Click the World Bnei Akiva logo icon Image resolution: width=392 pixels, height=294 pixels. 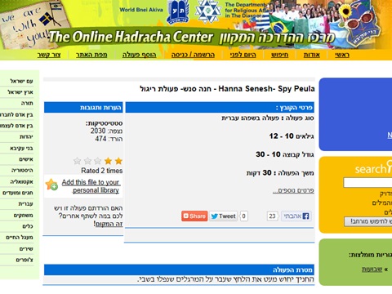coord(177,12)
